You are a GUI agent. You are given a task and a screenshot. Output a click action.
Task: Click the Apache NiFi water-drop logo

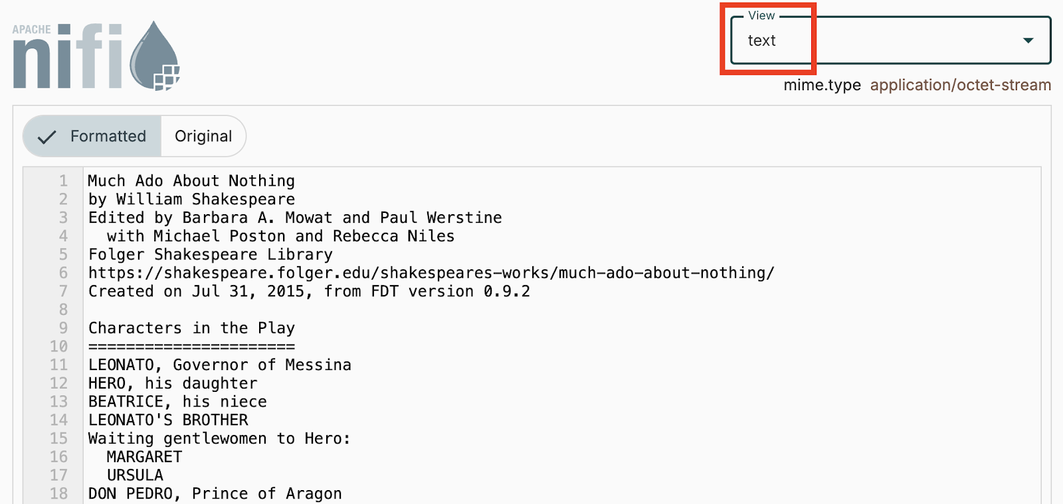coord(154,56)
